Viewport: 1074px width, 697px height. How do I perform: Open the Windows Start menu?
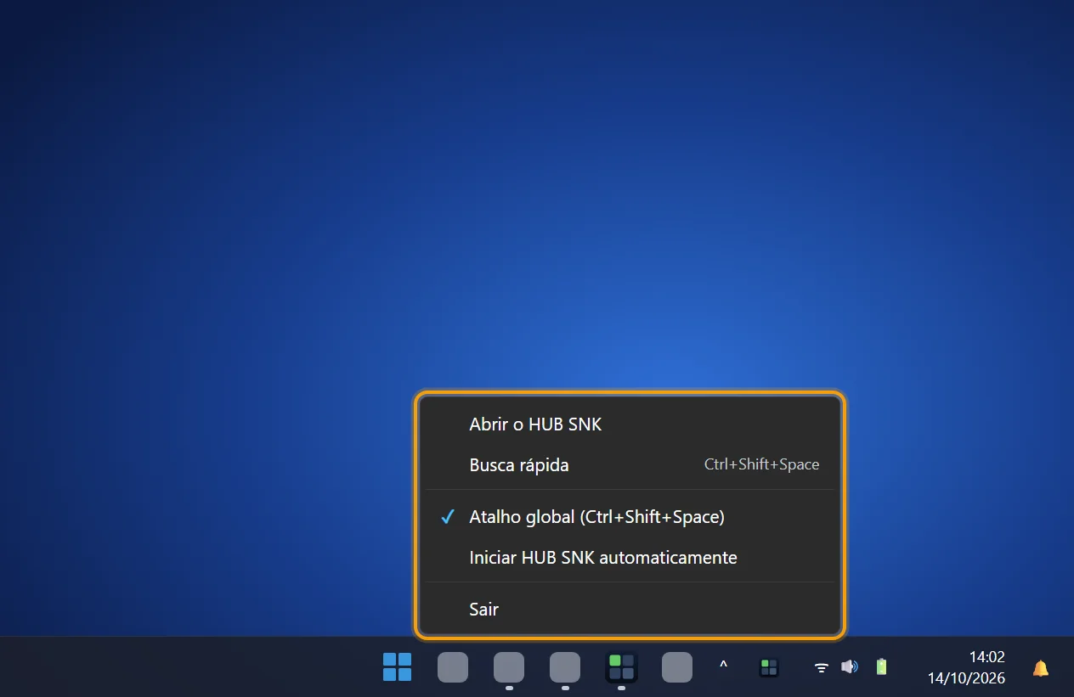click(x=397, y=667)
